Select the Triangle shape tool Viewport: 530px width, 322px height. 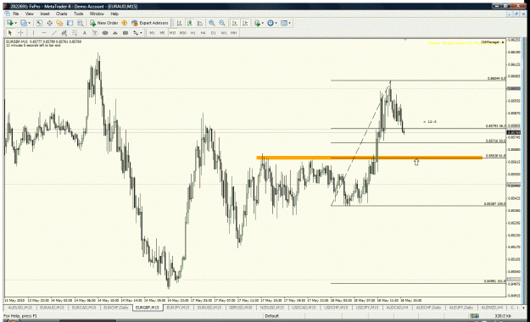pos(115,33)
